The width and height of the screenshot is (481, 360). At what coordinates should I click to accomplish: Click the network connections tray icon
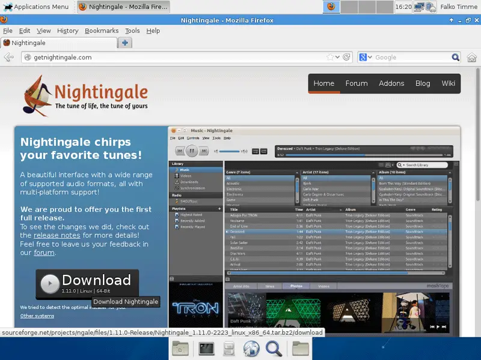[418, 7]
